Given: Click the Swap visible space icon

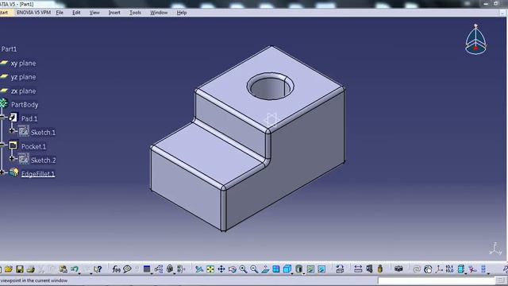Looking at the screenshot, I should click(321, 269).
